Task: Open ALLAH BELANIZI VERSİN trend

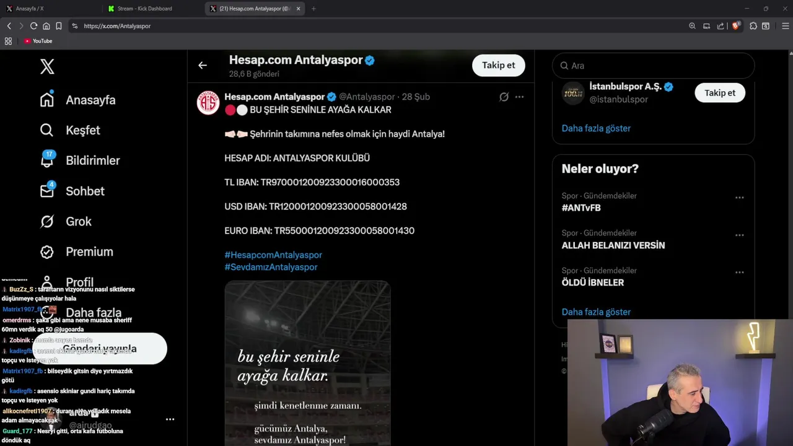Action: coord(613,245)
